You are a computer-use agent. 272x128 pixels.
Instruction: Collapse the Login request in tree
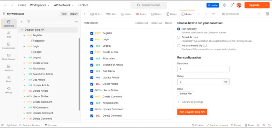tap(24, 46)
